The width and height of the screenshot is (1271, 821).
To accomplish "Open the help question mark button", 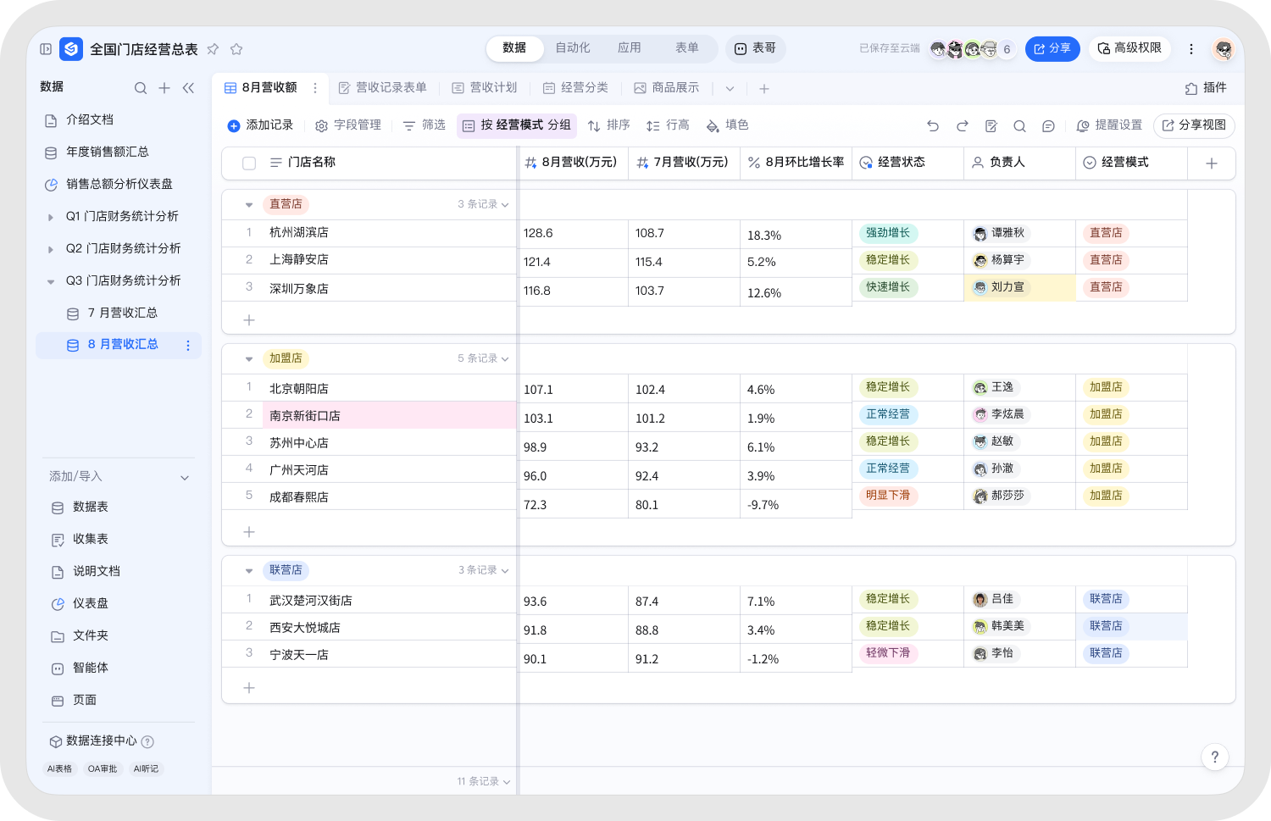I will point(1214,757).
